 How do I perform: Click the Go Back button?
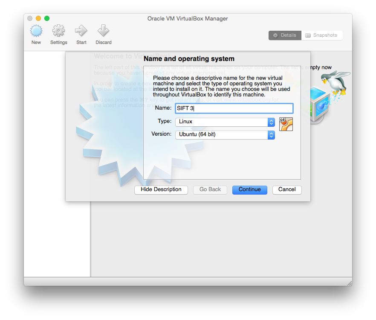click(210, 189)
